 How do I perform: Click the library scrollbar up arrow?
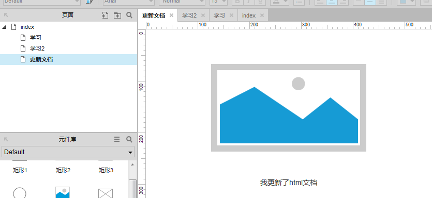[132, 165]
